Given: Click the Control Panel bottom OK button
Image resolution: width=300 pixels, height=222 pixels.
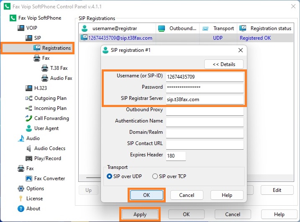Looking at the screenshot, I should (x=186, y=214).
